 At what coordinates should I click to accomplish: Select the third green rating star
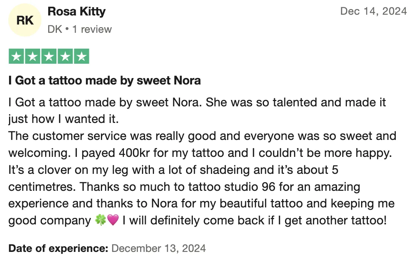(x=49, y=57)
